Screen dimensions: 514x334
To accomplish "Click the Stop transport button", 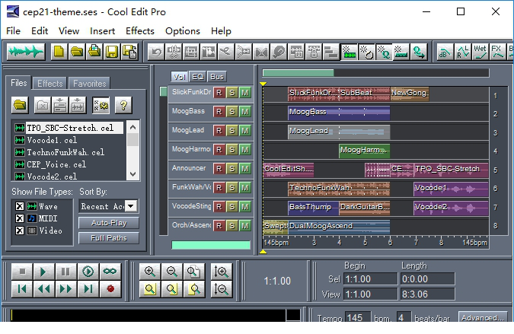I will 22,272.
